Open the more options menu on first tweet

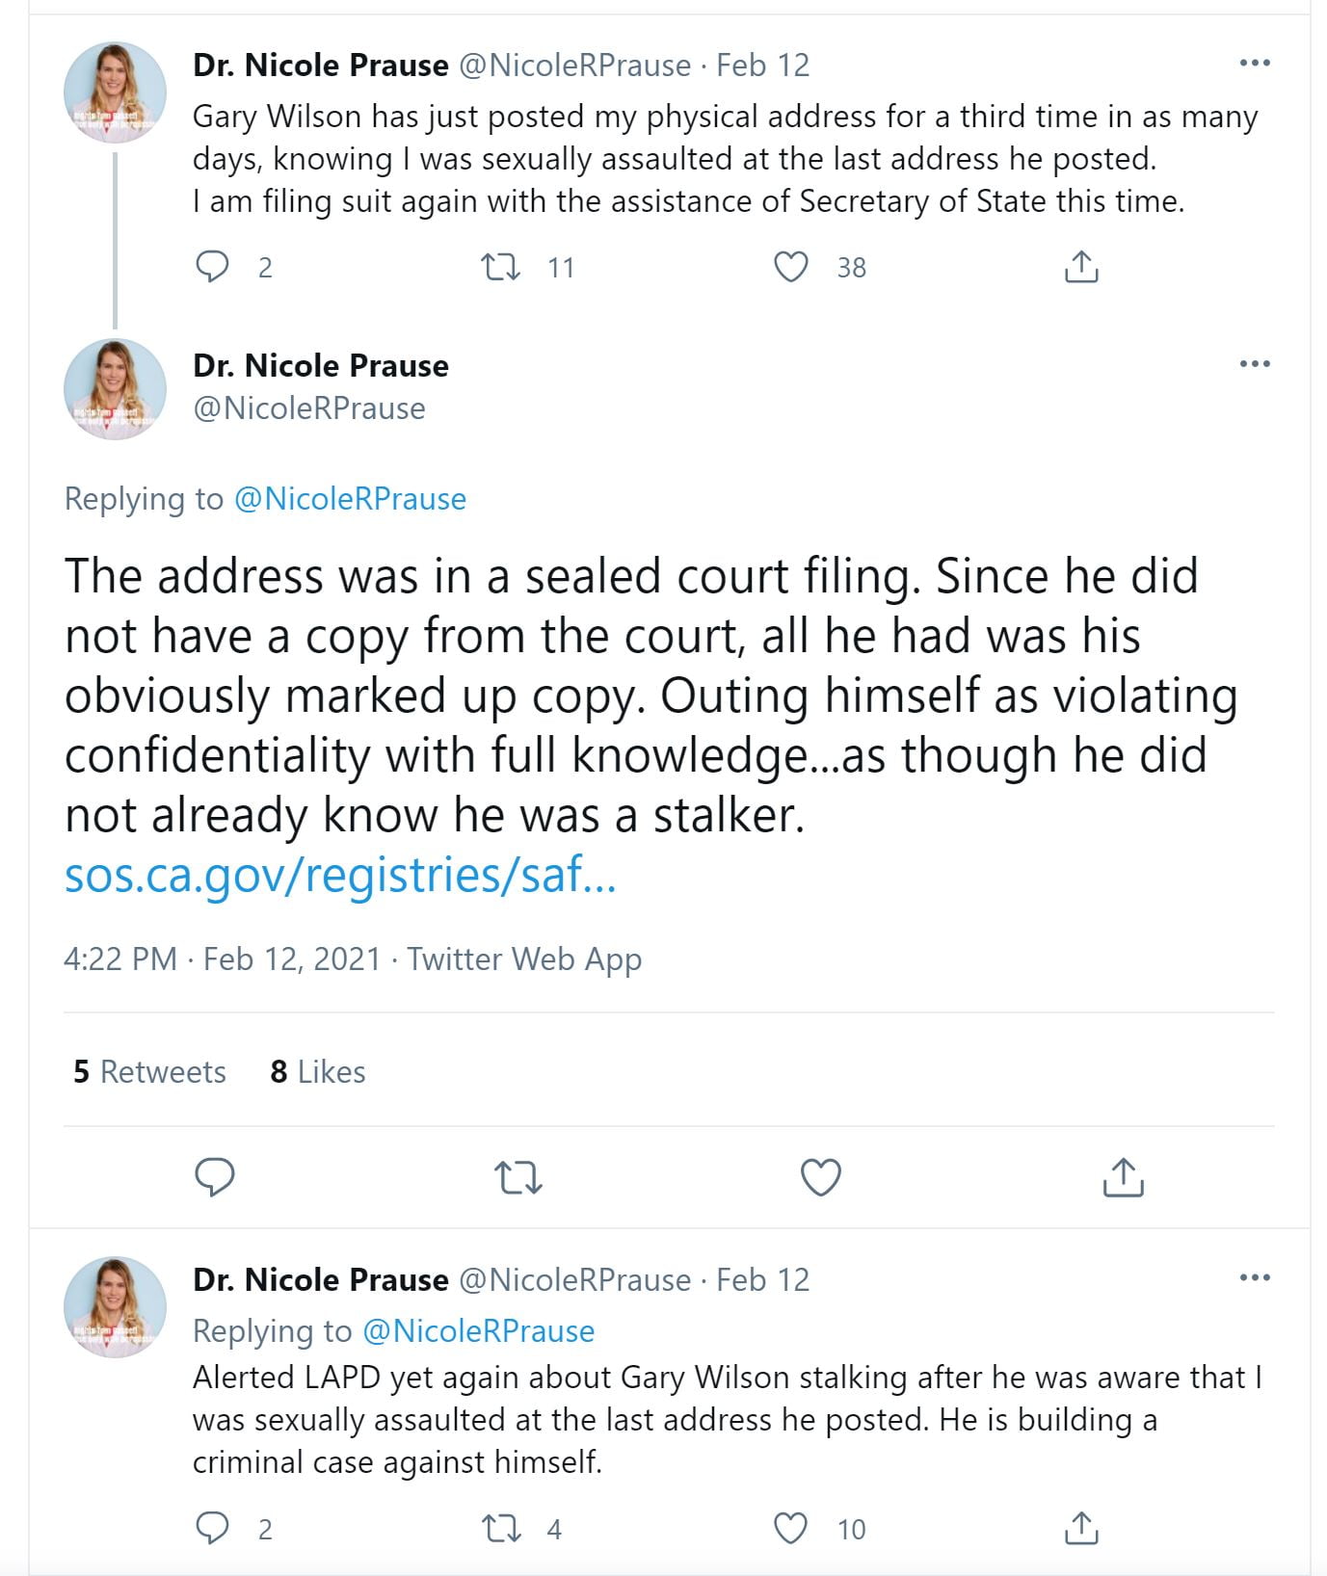click(x=1254, y=64)
